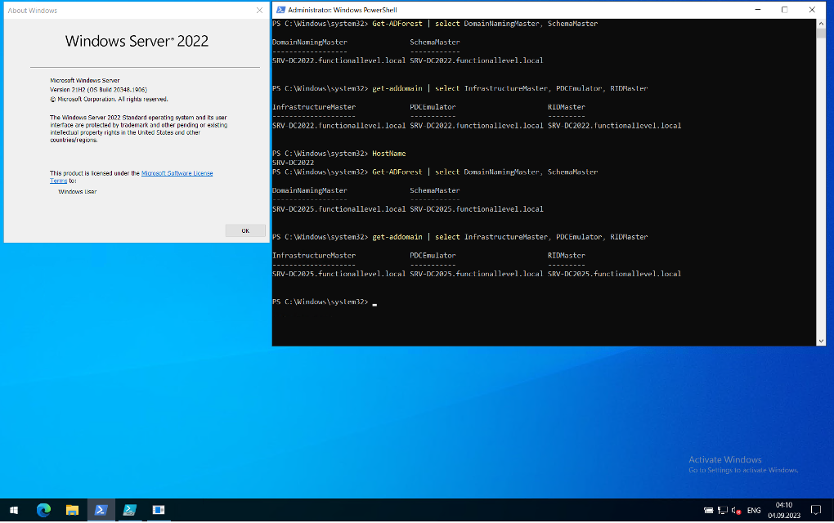Click the PowerShell scrollbar down arrow
834x523 pixels.
pyautogui.click(x=820, y=340)
